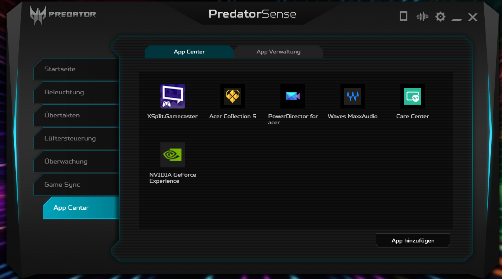Screen dimensions: 502x279
Task: Switch to App Verwaltung tab
Action: click(279, 52)
